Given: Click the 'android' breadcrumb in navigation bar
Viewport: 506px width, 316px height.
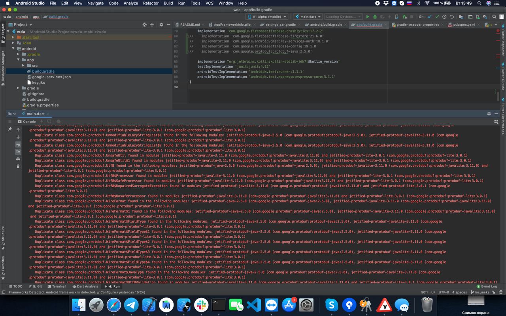Looking at the screenshot, I should [x=22, y=17].
